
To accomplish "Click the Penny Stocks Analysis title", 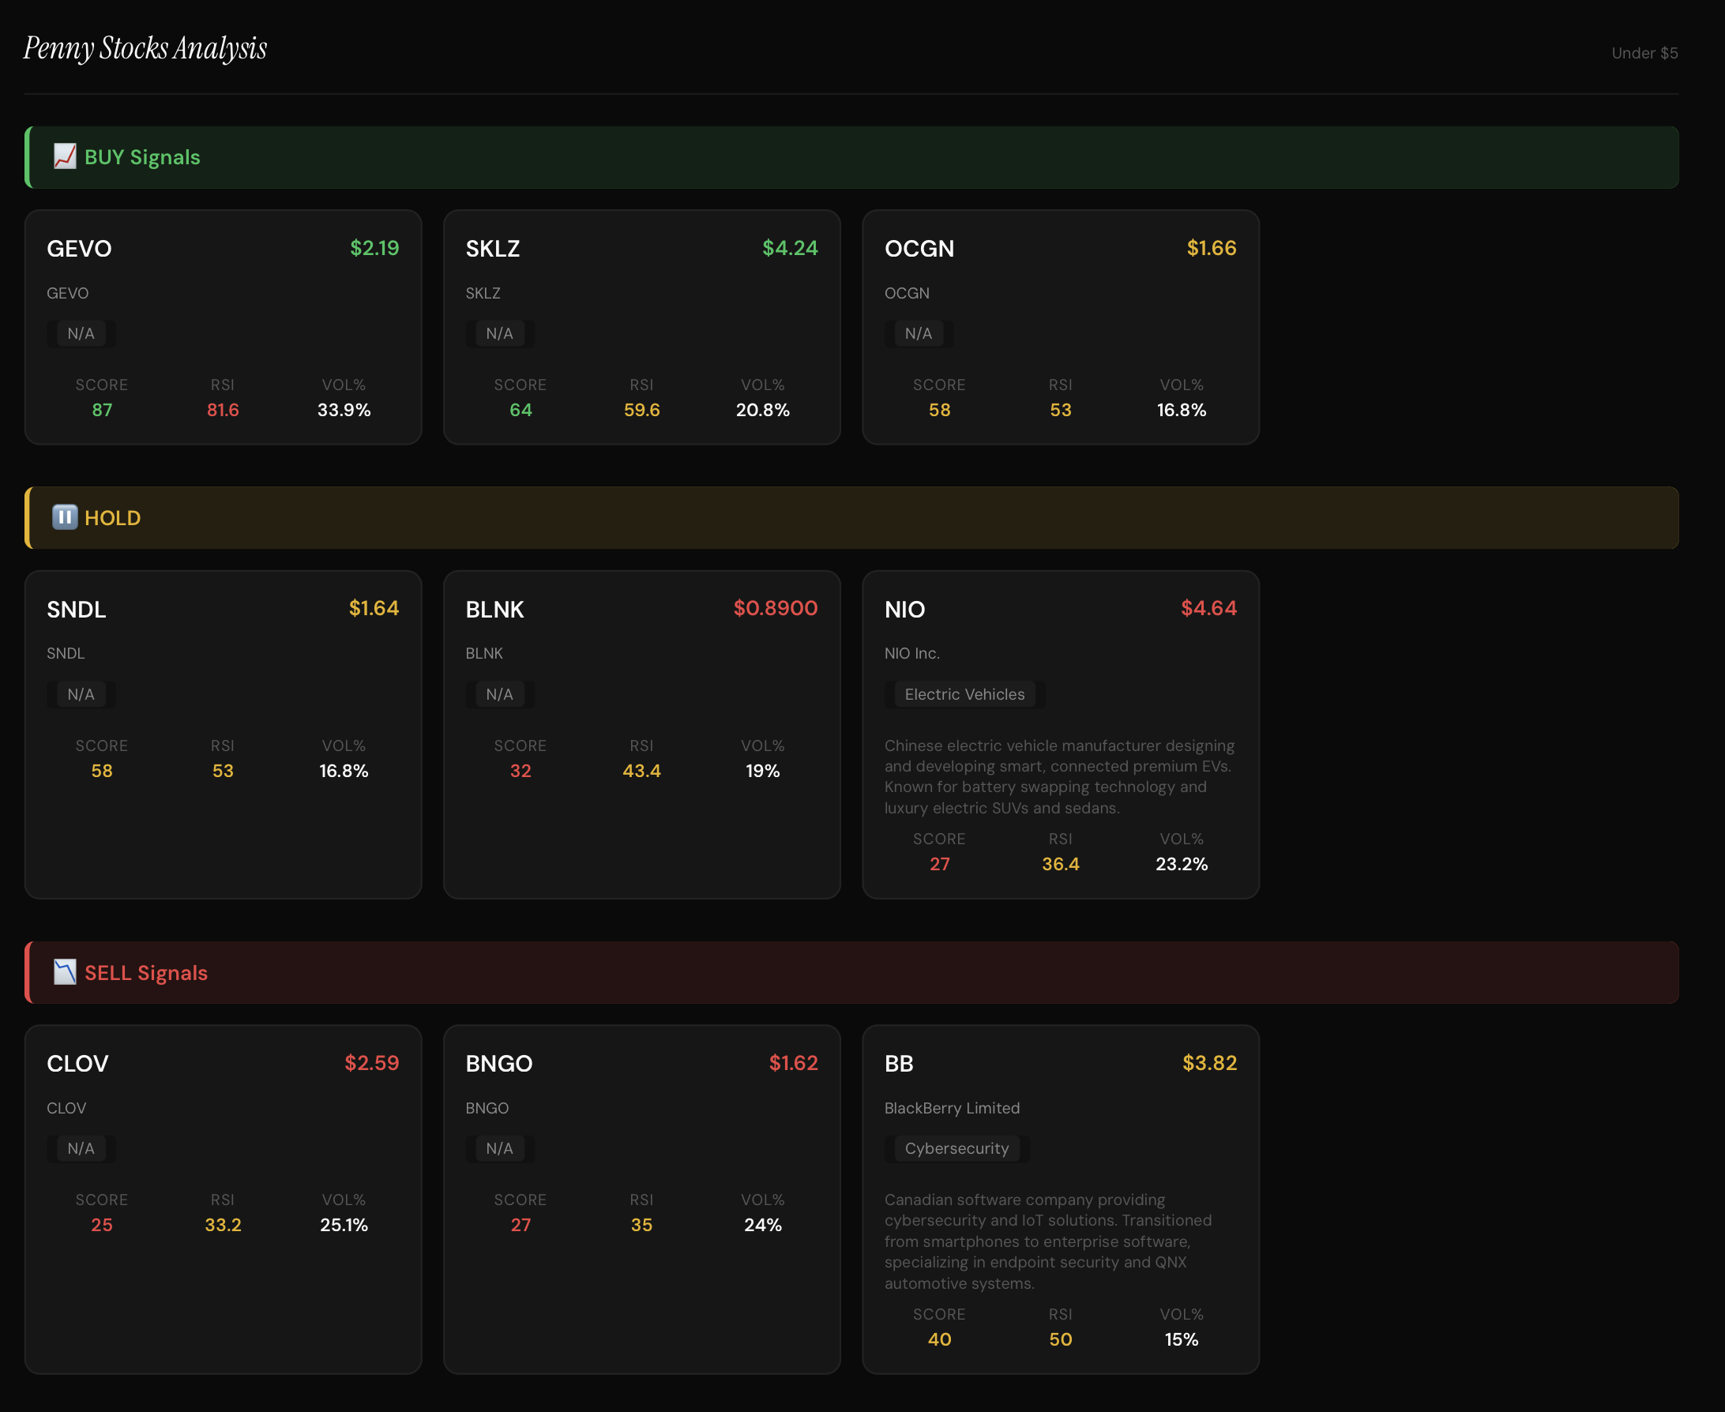I will pos(145,49).
